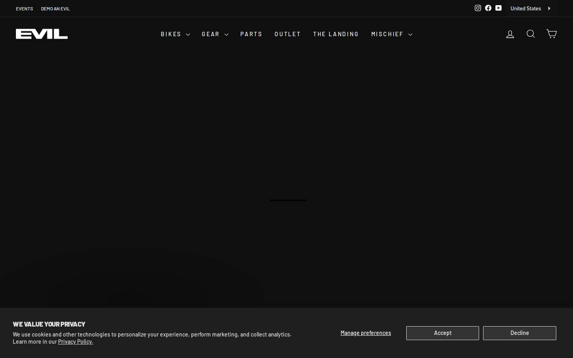Screen dimensions: 573x358
Task: Accept cookies in the privacy banner
Action: [442, 333]
